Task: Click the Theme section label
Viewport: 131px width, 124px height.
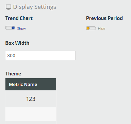Action: (x=13, y=74)
